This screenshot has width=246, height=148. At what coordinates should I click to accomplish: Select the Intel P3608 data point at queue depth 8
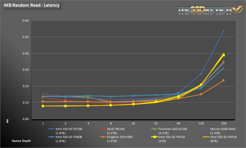pos(110,97)
